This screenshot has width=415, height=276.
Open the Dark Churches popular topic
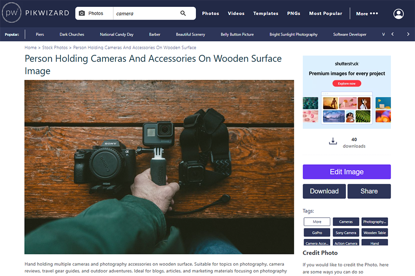pyautogui.click(x=72, y=34)
